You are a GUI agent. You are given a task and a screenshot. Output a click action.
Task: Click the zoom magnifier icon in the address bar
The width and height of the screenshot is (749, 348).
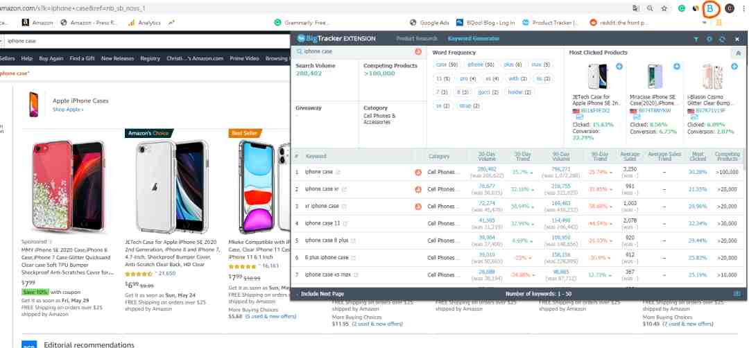coord(650,8)
